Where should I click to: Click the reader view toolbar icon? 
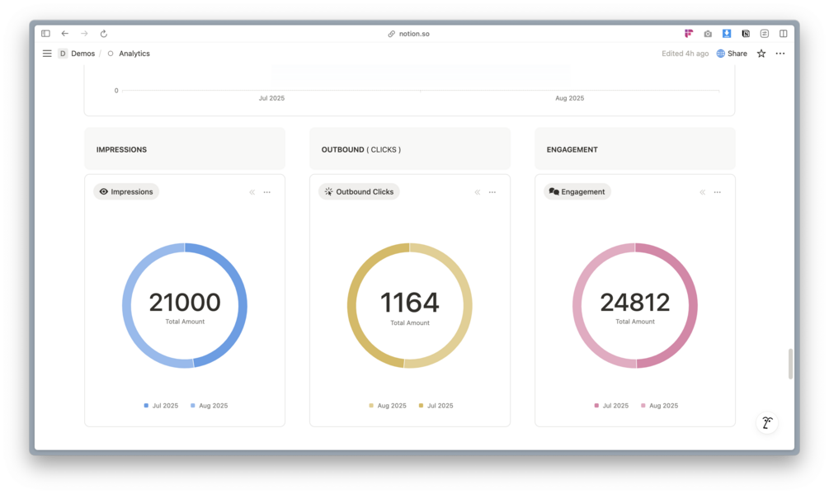(765, 33)
